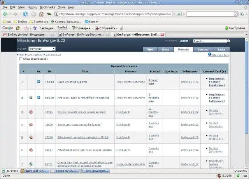Click the bug icon in row 78606
Image resolution: width=249 pixels, height=179 pixels.
tap(31, 125)
